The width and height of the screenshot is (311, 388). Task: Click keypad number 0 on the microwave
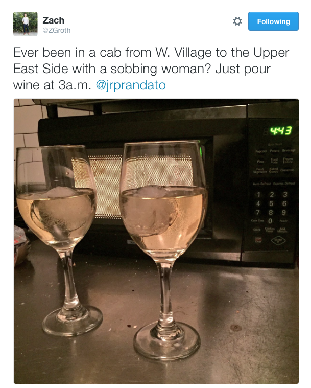(x=270, y=221)
